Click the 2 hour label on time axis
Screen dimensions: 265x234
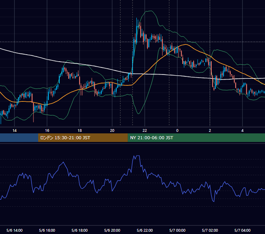tap(210, 131)
